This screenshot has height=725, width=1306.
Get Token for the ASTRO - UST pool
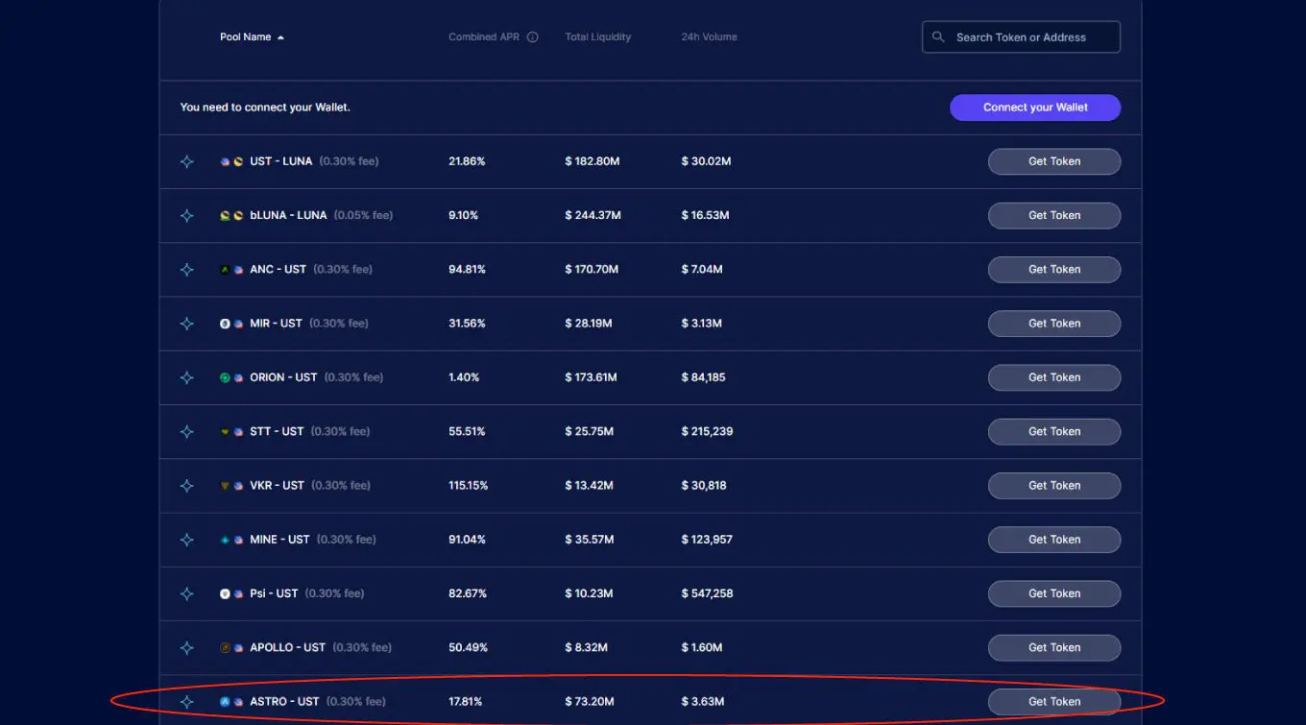click(x=1054, y=701)
